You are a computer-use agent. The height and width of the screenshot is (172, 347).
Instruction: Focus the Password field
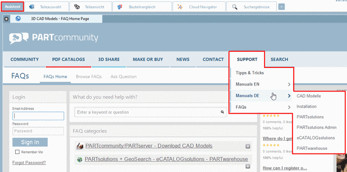tap(38, 131)
